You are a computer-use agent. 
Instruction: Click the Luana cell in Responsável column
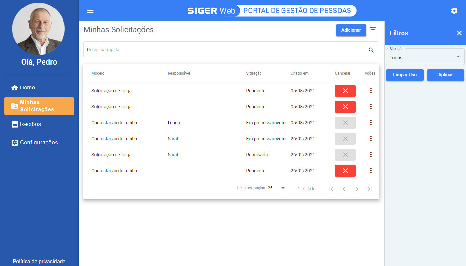click(174, 123)
